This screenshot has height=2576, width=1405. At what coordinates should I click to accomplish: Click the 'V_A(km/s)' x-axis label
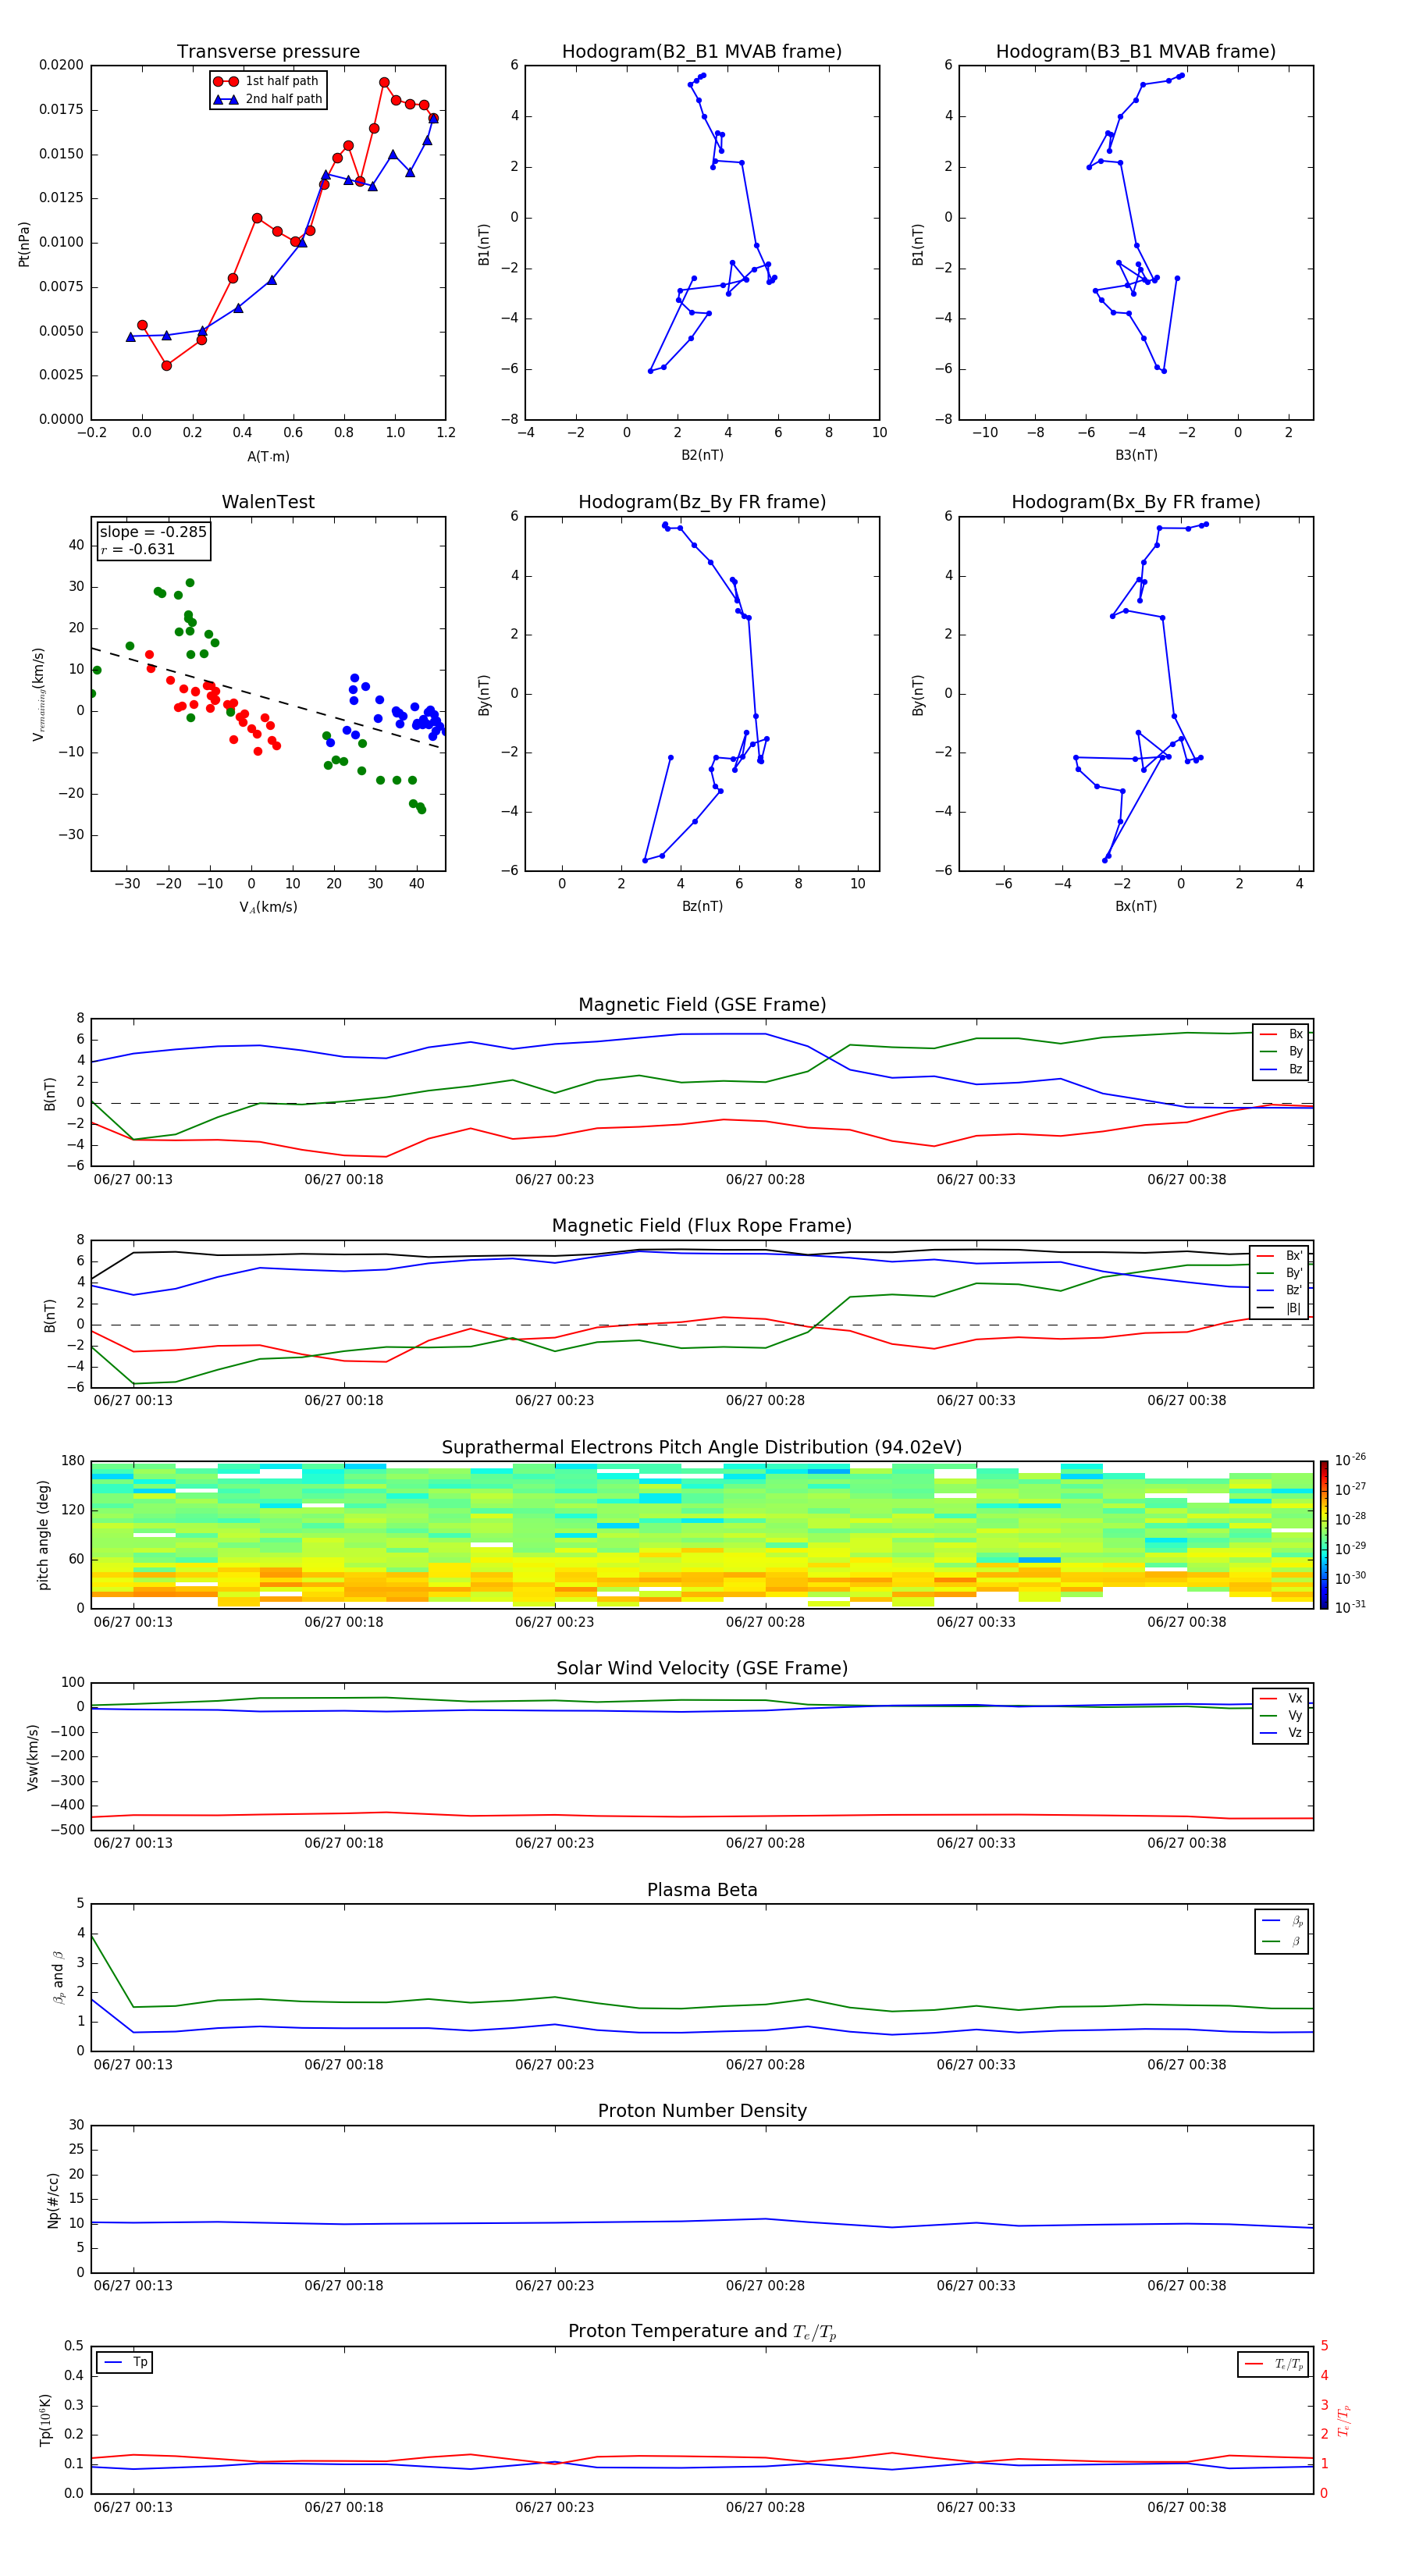click(x=268, y=908)
